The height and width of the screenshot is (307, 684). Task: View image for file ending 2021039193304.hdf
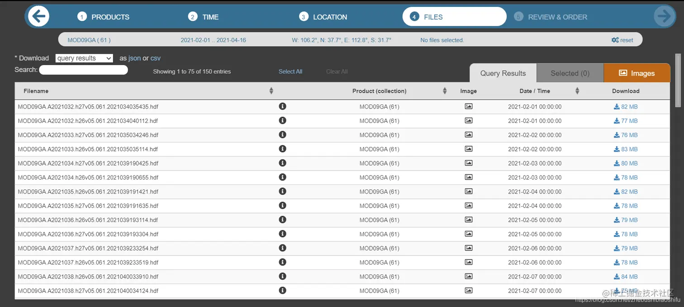(469, 234)
